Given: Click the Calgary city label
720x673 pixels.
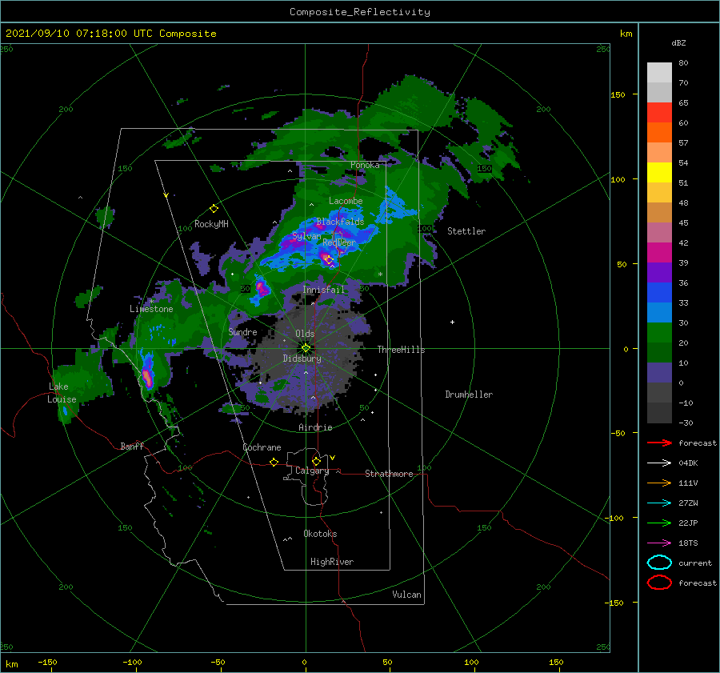Looking at the screenshot, I should pyautogui.click(x=312, y=471).
